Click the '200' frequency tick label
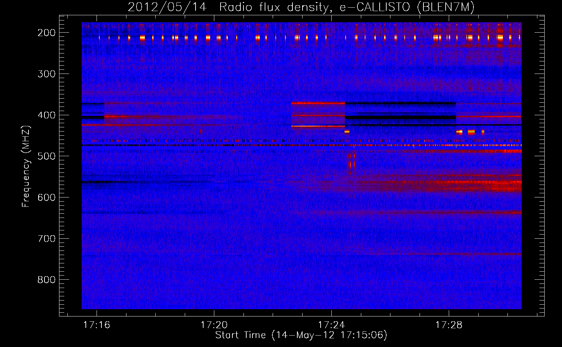This screenshot has height=347, width=562. 47,33
